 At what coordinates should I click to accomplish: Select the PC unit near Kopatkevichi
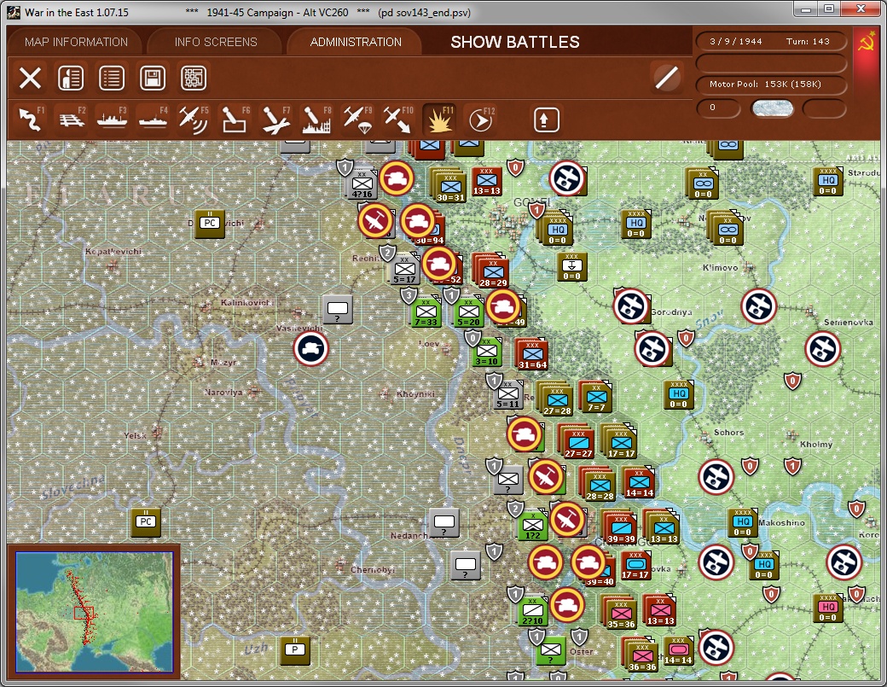pos(209,224)
